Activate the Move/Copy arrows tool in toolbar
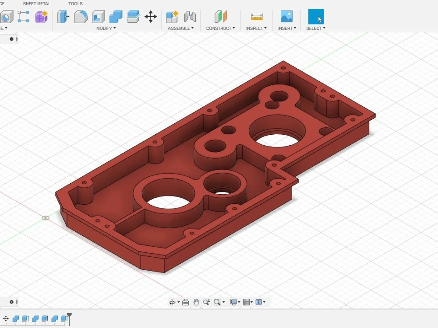This screenshot has width=438, height=328. coord(151,17)
